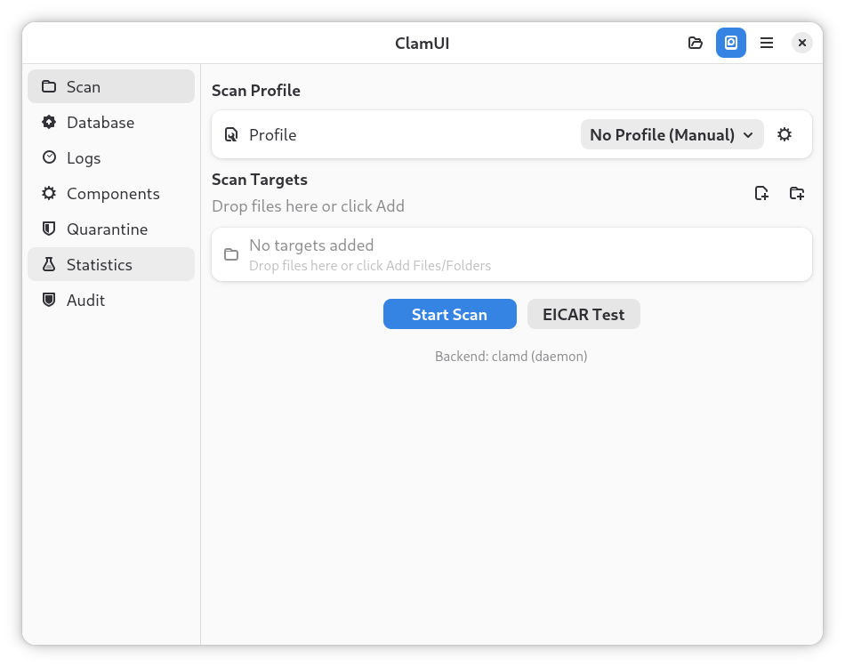
Task: Click the "Drop files here or click Add" hint
Action: click(x=309, y=206)
